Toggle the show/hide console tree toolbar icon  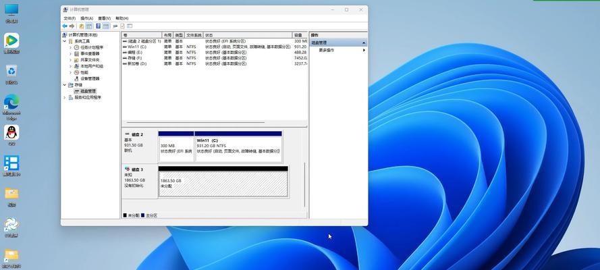point(89,26)
